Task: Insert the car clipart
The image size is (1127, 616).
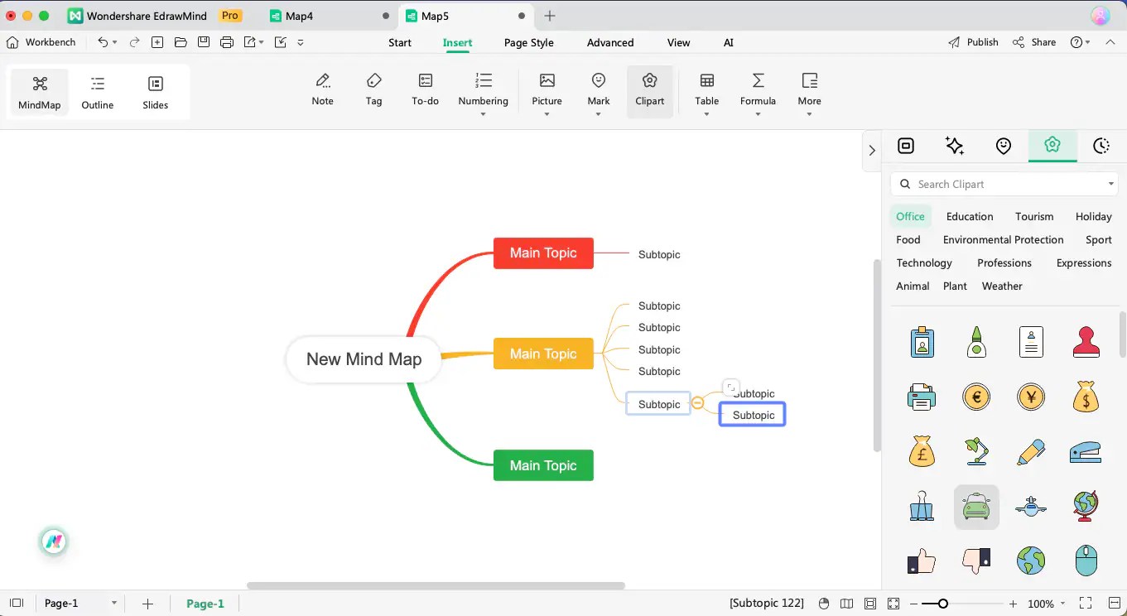Action: click(977, 507)
